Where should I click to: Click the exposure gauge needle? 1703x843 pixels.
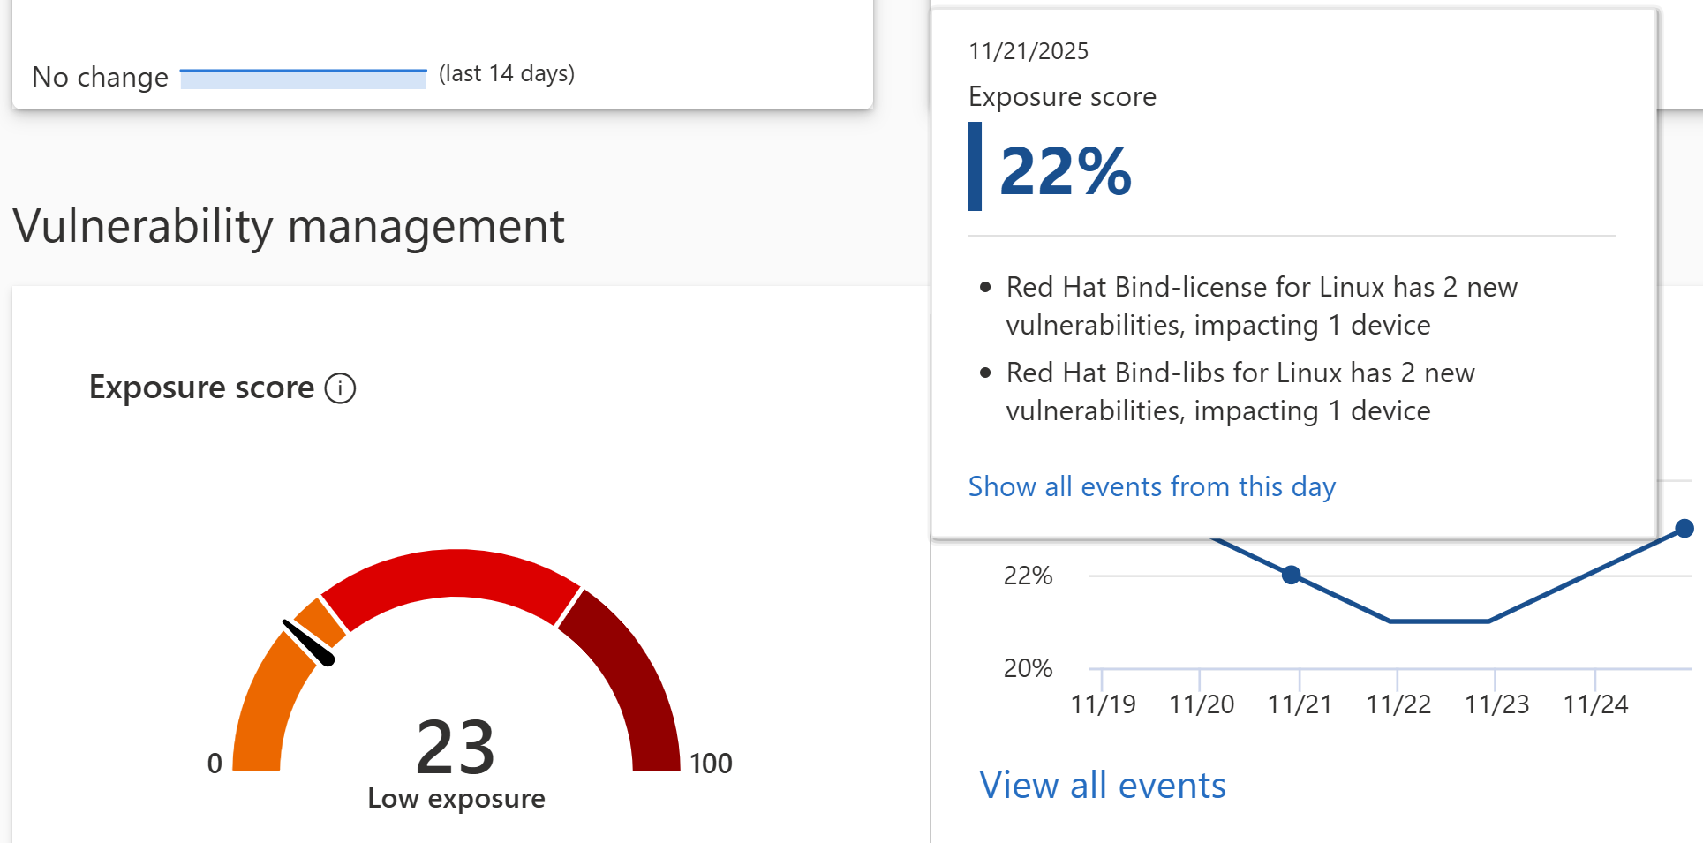(x=308, y=643)
